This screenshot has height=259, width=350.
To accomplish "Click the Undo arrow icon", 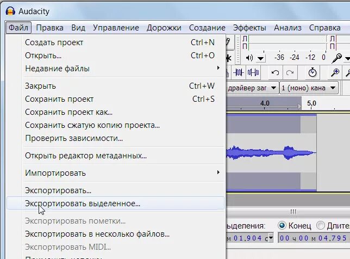I will 275,72.
